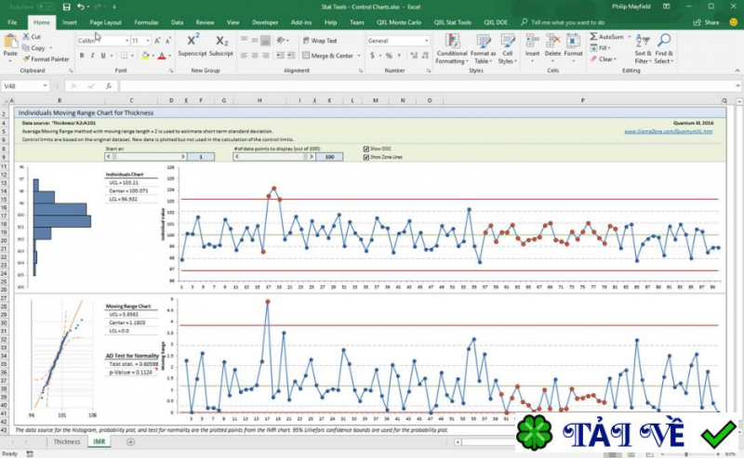Click Start at right arrow button
This screenshot has height=458, width=744.
183,156
